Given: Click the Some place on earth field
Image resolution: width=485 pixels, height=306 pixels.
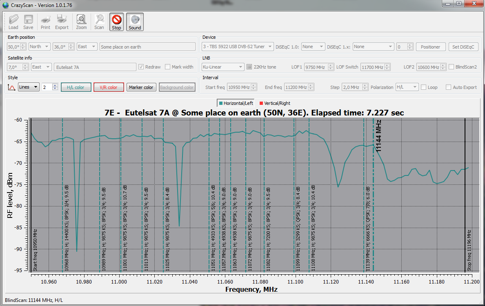Looking at the screenshot, I should (x=147, y=47).
